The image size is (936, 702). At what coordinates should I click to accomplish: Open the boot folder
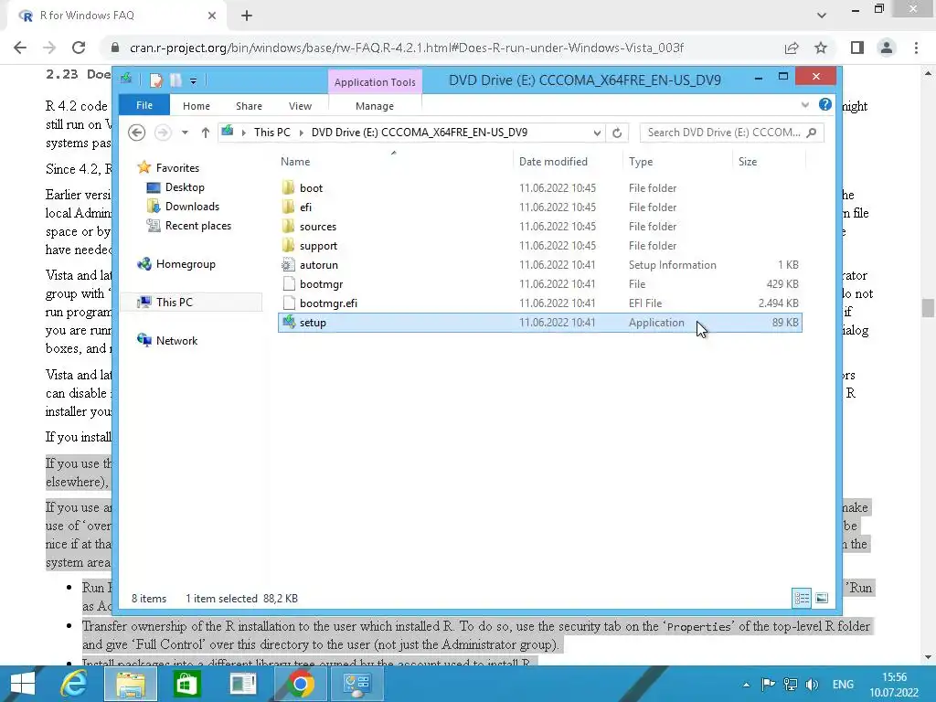[x=311, y=188]
